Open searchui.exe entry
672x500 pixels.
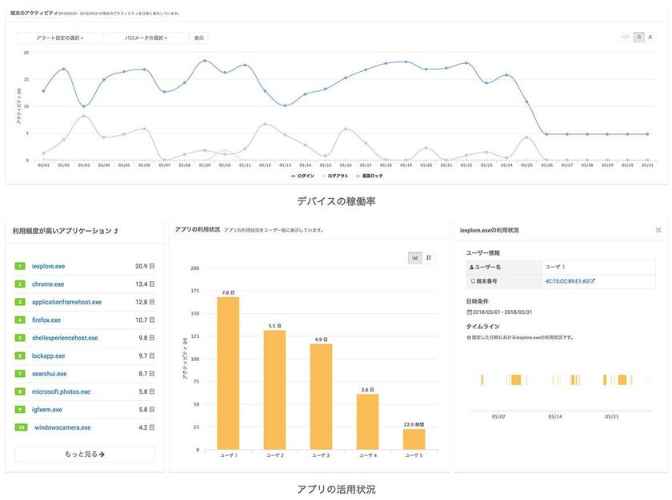pyautogui.click(x=50, y=374)
